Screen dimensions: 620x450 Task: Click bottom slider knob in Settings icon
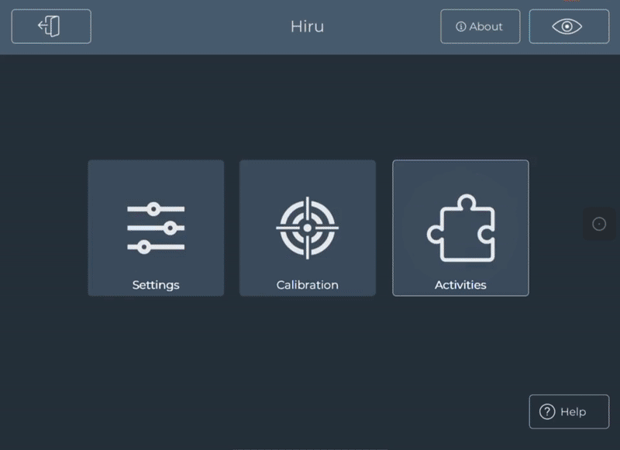tap(143, 246)
